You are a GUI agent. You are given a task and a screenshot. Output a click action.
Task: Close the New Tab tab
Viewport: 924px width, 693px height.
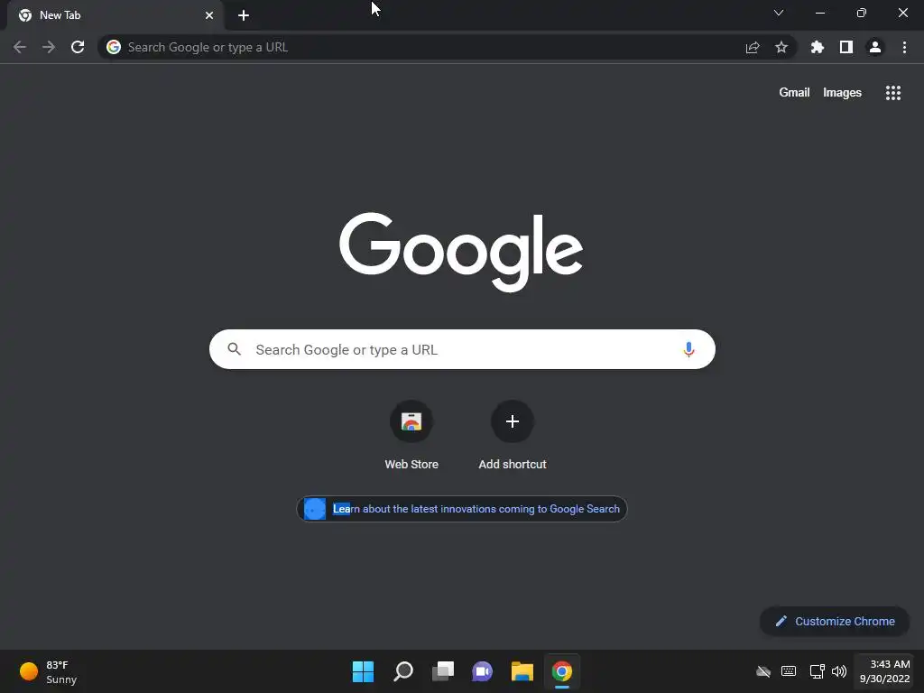pos(209,15)
